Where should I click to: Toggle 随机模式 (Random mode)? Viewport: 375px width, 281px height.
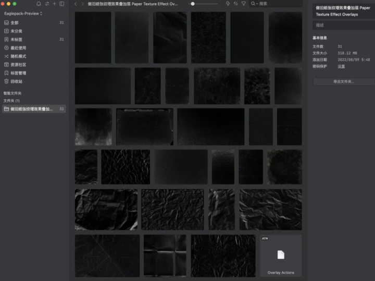coord(18,56)
